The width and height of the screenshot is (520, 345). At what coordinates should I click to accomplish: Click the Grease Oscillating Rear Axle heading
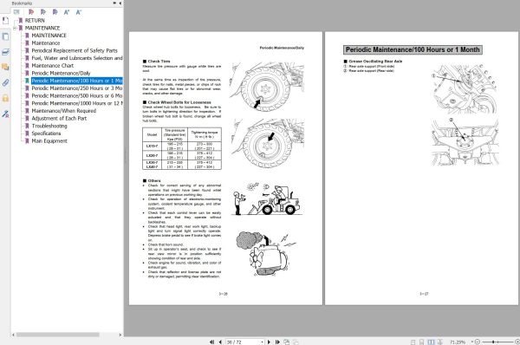[375, 62]
